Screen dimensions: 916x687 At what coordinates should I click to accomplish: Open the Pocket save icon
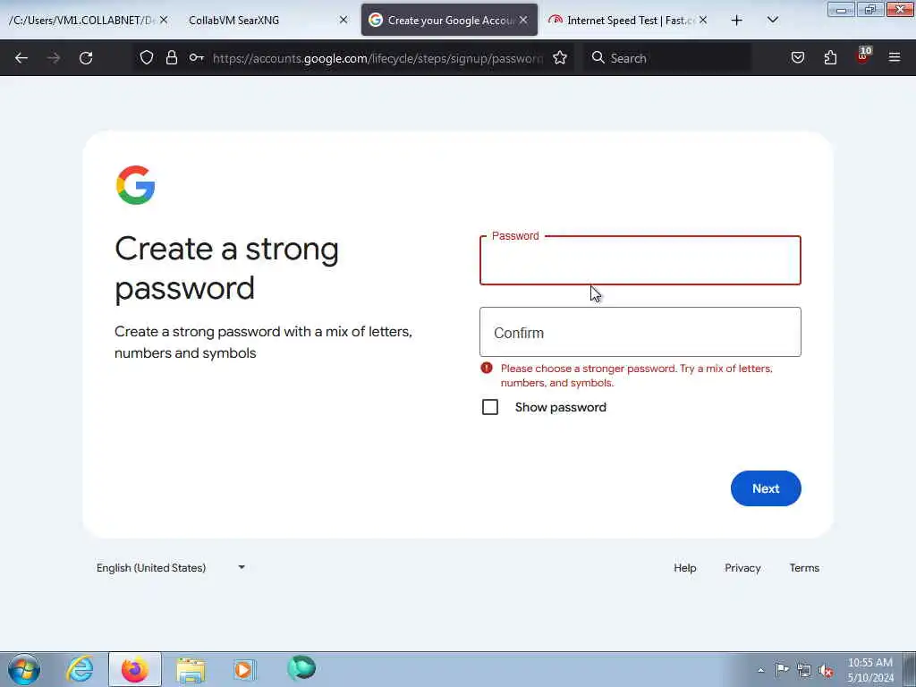pyautogui.click(x=797, y=57)
